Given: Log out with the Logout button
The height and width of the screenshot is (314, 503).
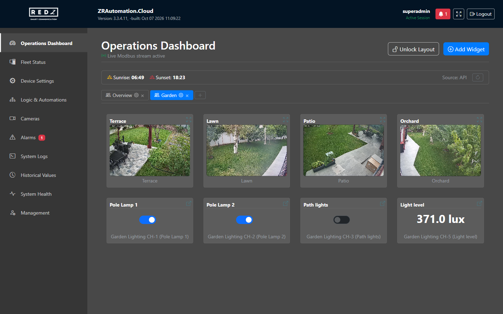Looking at the screenshot, I should 481,14.
